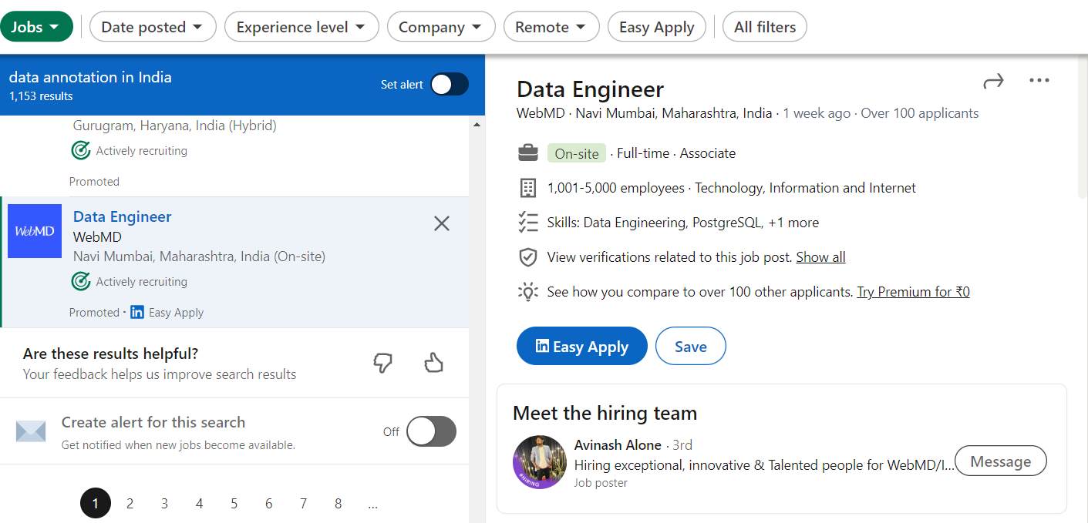This screenshot has height=523, width=1088.
Task: Click 'Navi Mumbai, Maharashtra, India (On-site)' text
Action: 199,256
